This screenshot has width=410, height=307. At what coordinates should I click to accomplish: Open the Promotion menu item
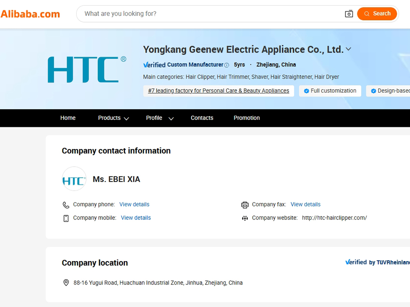coord(246,118)
